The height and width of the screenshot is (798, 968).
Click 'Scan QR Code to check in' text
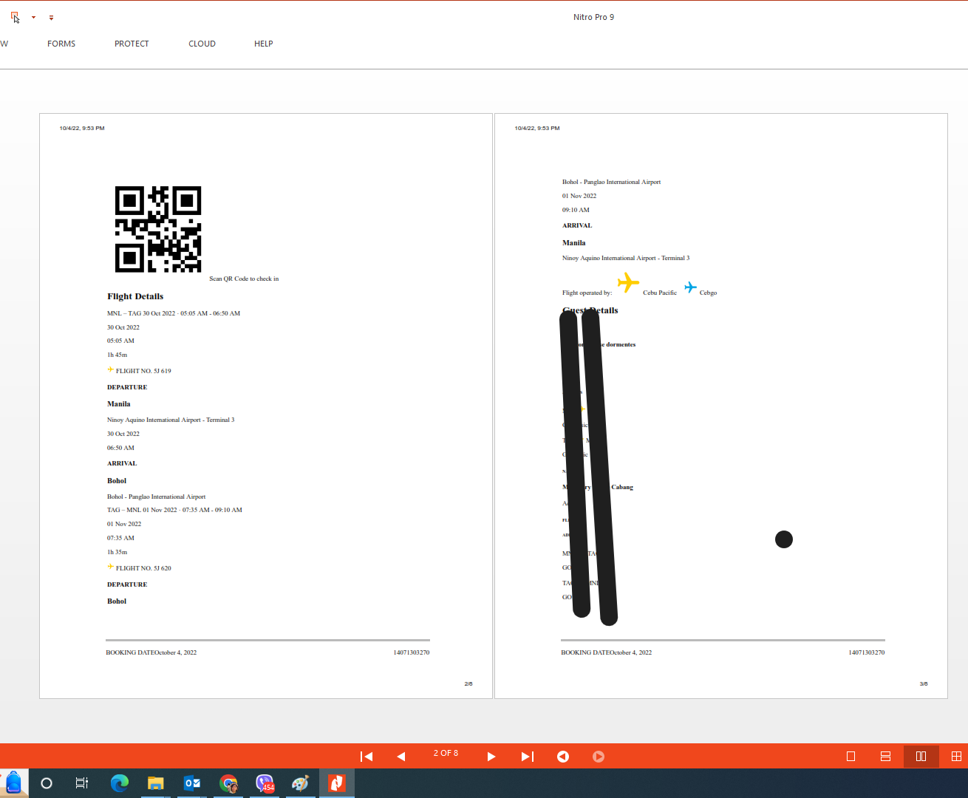[x=244, y=279]
